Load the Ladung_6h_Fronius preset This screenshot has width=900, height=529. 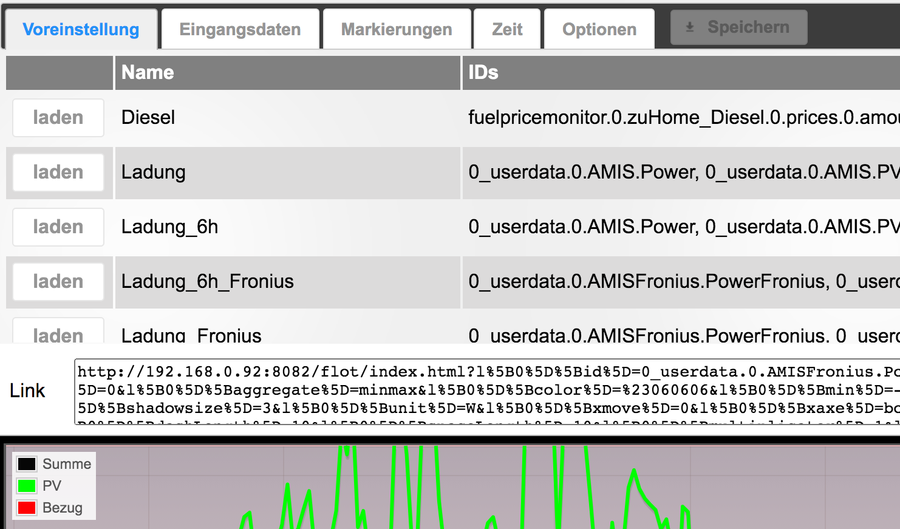58,282
